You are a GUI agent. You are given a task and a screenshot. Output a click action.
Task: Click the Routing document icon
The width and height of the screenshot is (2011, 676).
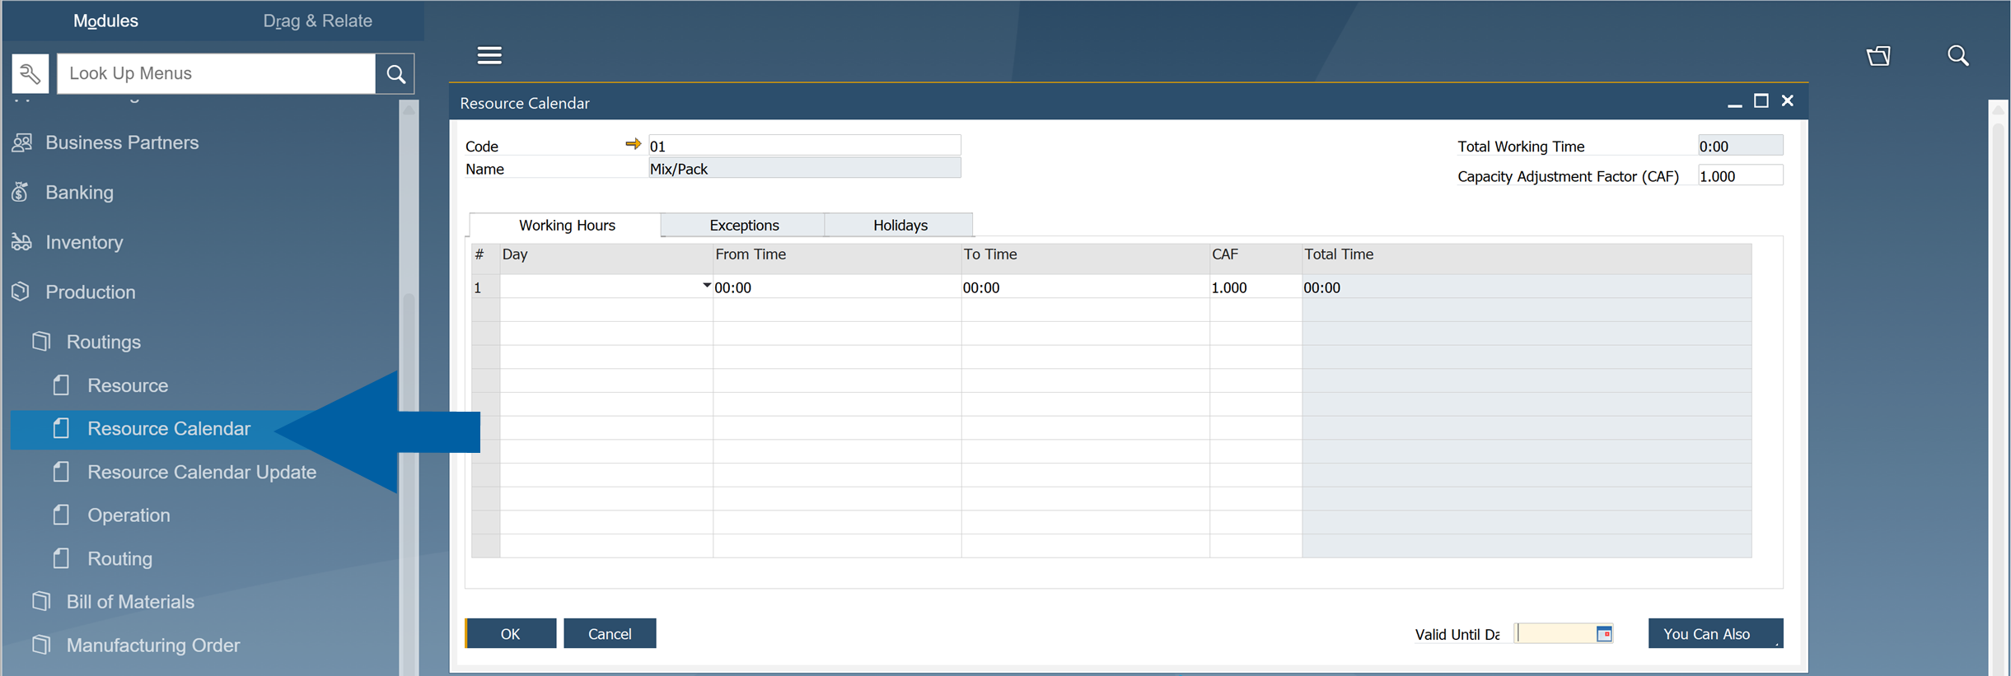click(x=61, y=558)
